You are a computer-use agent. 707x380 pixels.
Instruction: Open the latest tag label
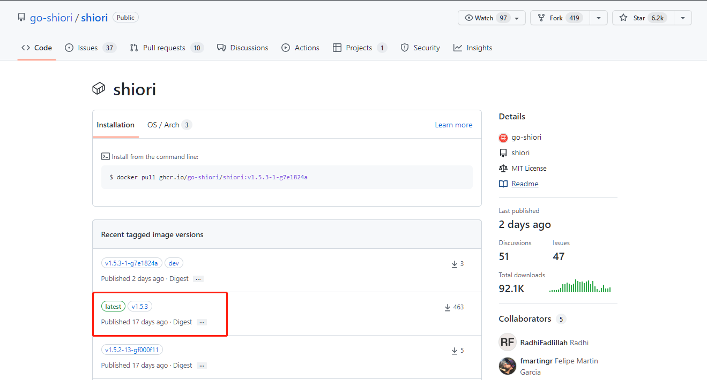coord(113,307)
